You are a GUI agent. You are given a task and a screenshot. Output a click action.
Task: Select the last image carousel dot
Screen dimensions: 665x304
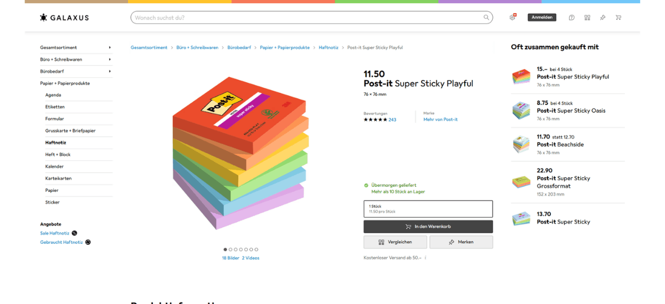tap(257, 249)
